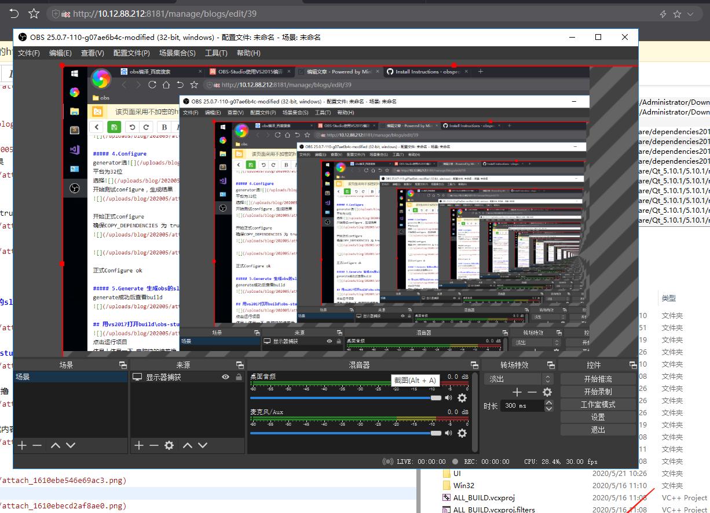Viewport: 710px width, 513px height.
Task: Float the 混音器 dock panel
Action: [x=474, y=365]
